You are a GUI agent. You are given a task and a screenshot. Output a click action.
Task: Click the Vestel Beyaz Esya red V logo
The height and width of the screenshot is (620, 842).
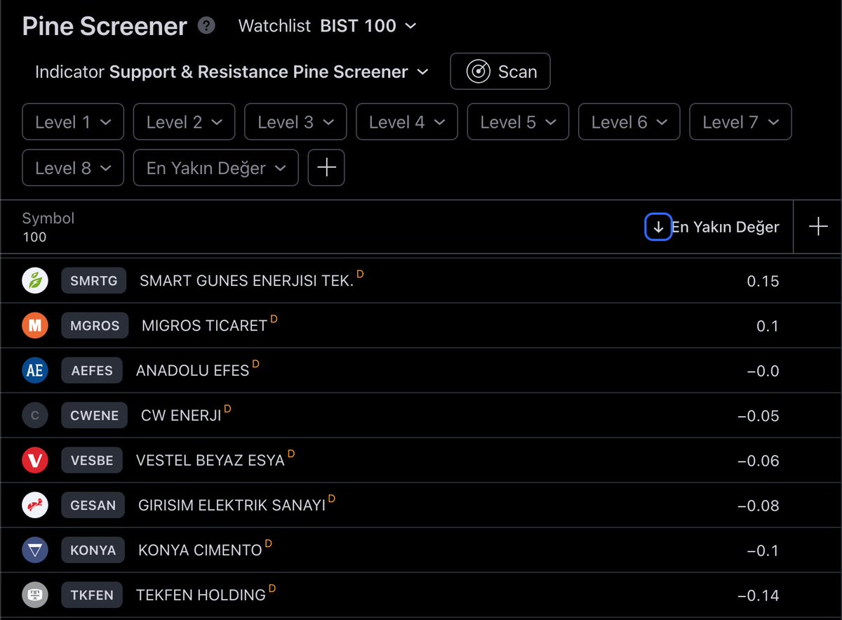pyautogui.click(x=35, y=460)
